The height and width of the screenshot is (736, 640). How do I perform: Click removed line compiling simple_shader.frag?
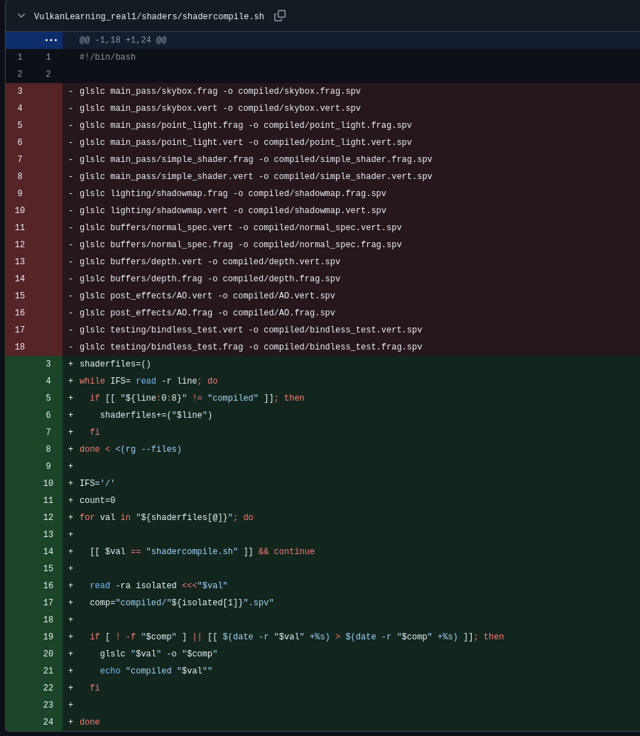[x=256, y=160]
